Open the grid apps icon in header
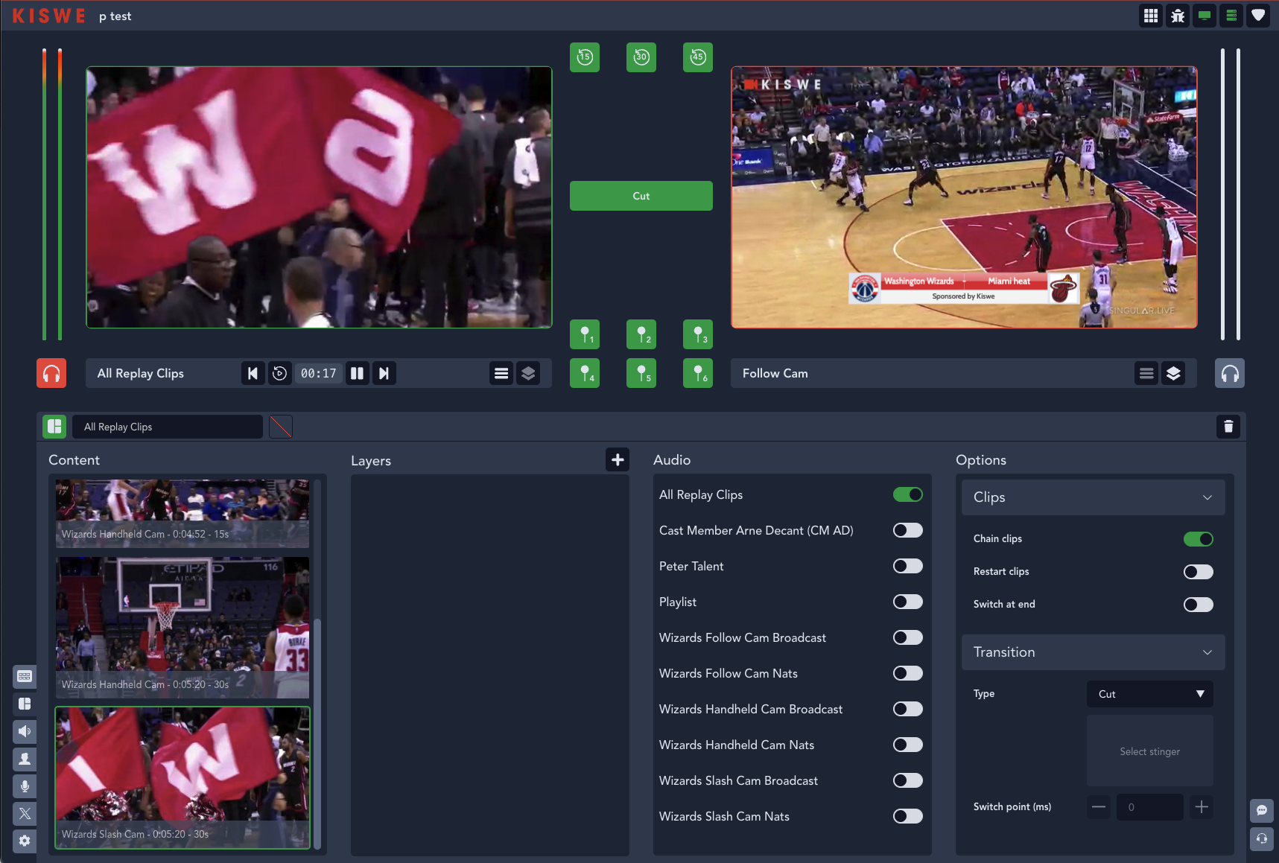 1151,16
